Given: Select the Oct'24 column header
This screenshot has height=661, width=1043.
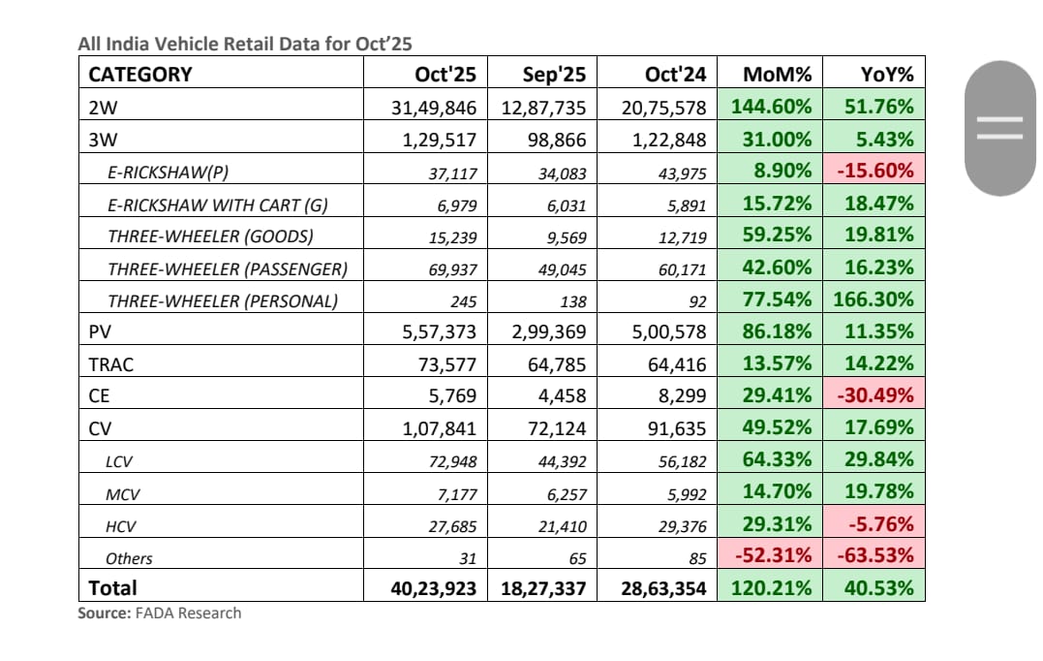Looking at the screenshot, I should (x=675, y=75).
